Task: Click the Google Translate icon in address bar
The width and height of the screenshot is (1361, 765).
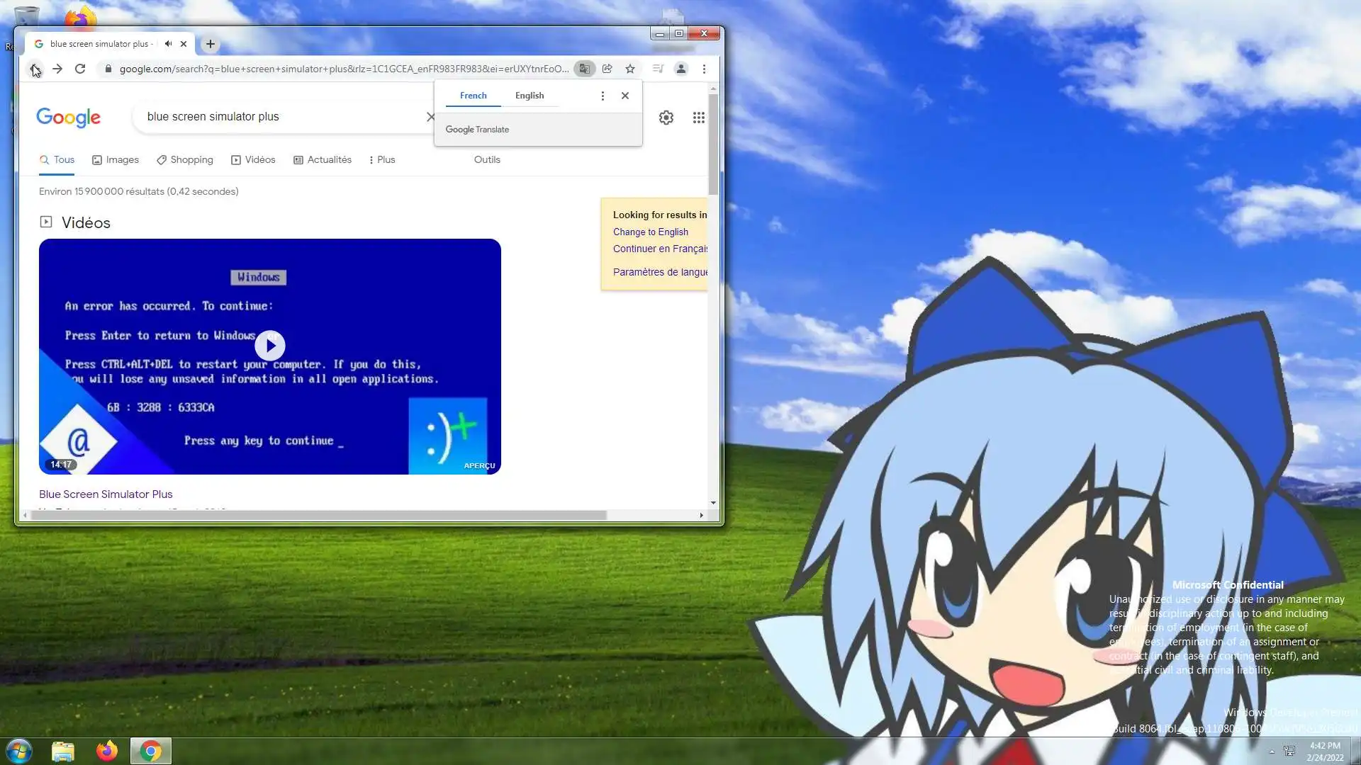Action: (x=584, y=69)
